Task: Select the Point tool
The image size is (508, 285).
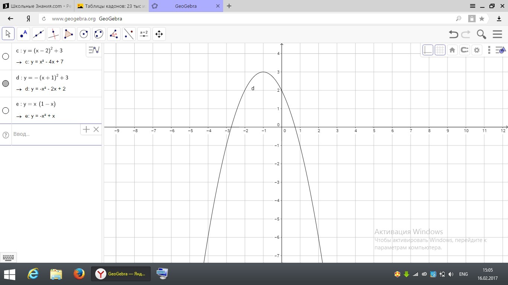Action: pos(23,34)
